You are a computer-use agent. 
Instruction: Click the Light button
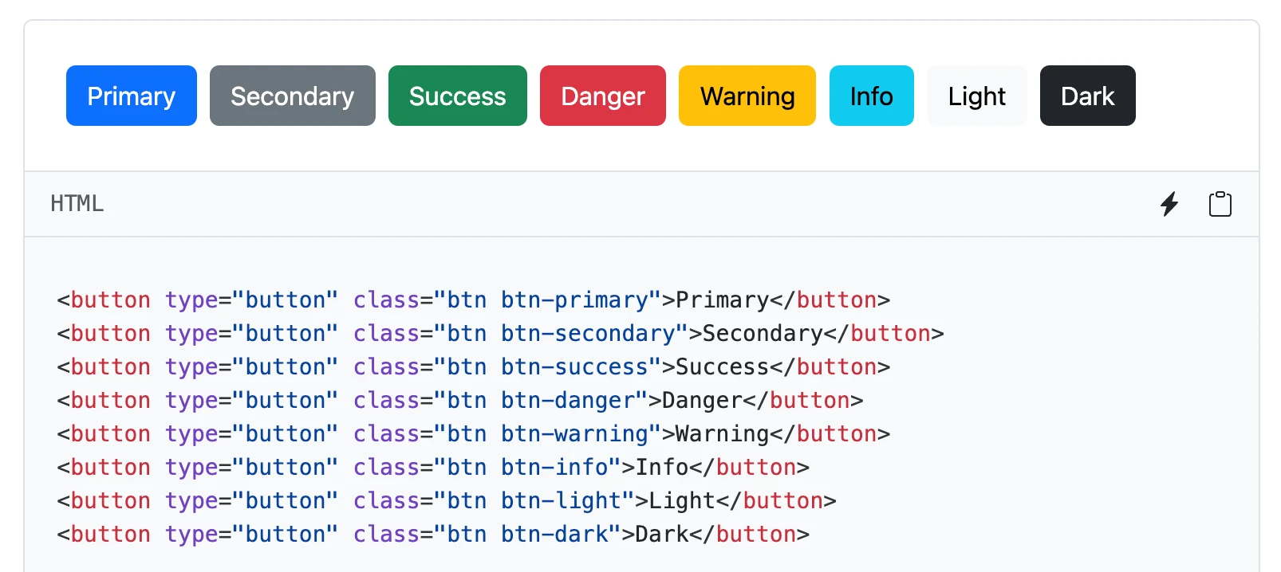point(977,96)
